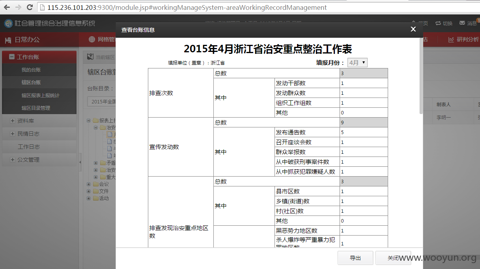Click the 矛盾 folder icon in the tree

pos(103,163)
